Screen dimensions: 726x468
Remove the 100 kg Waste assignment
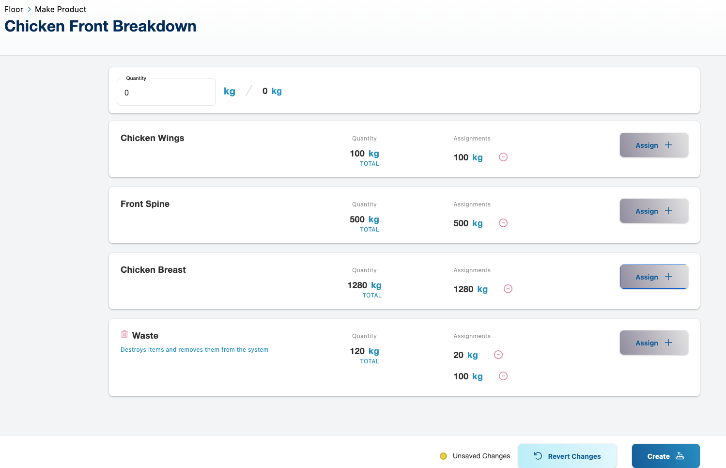[503, 376]
